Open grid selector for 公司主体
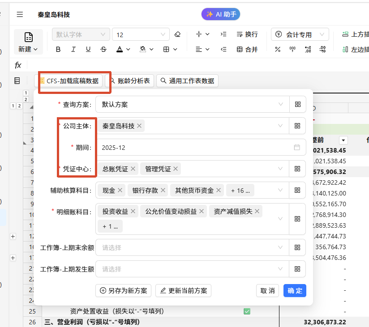 point(297,126)
